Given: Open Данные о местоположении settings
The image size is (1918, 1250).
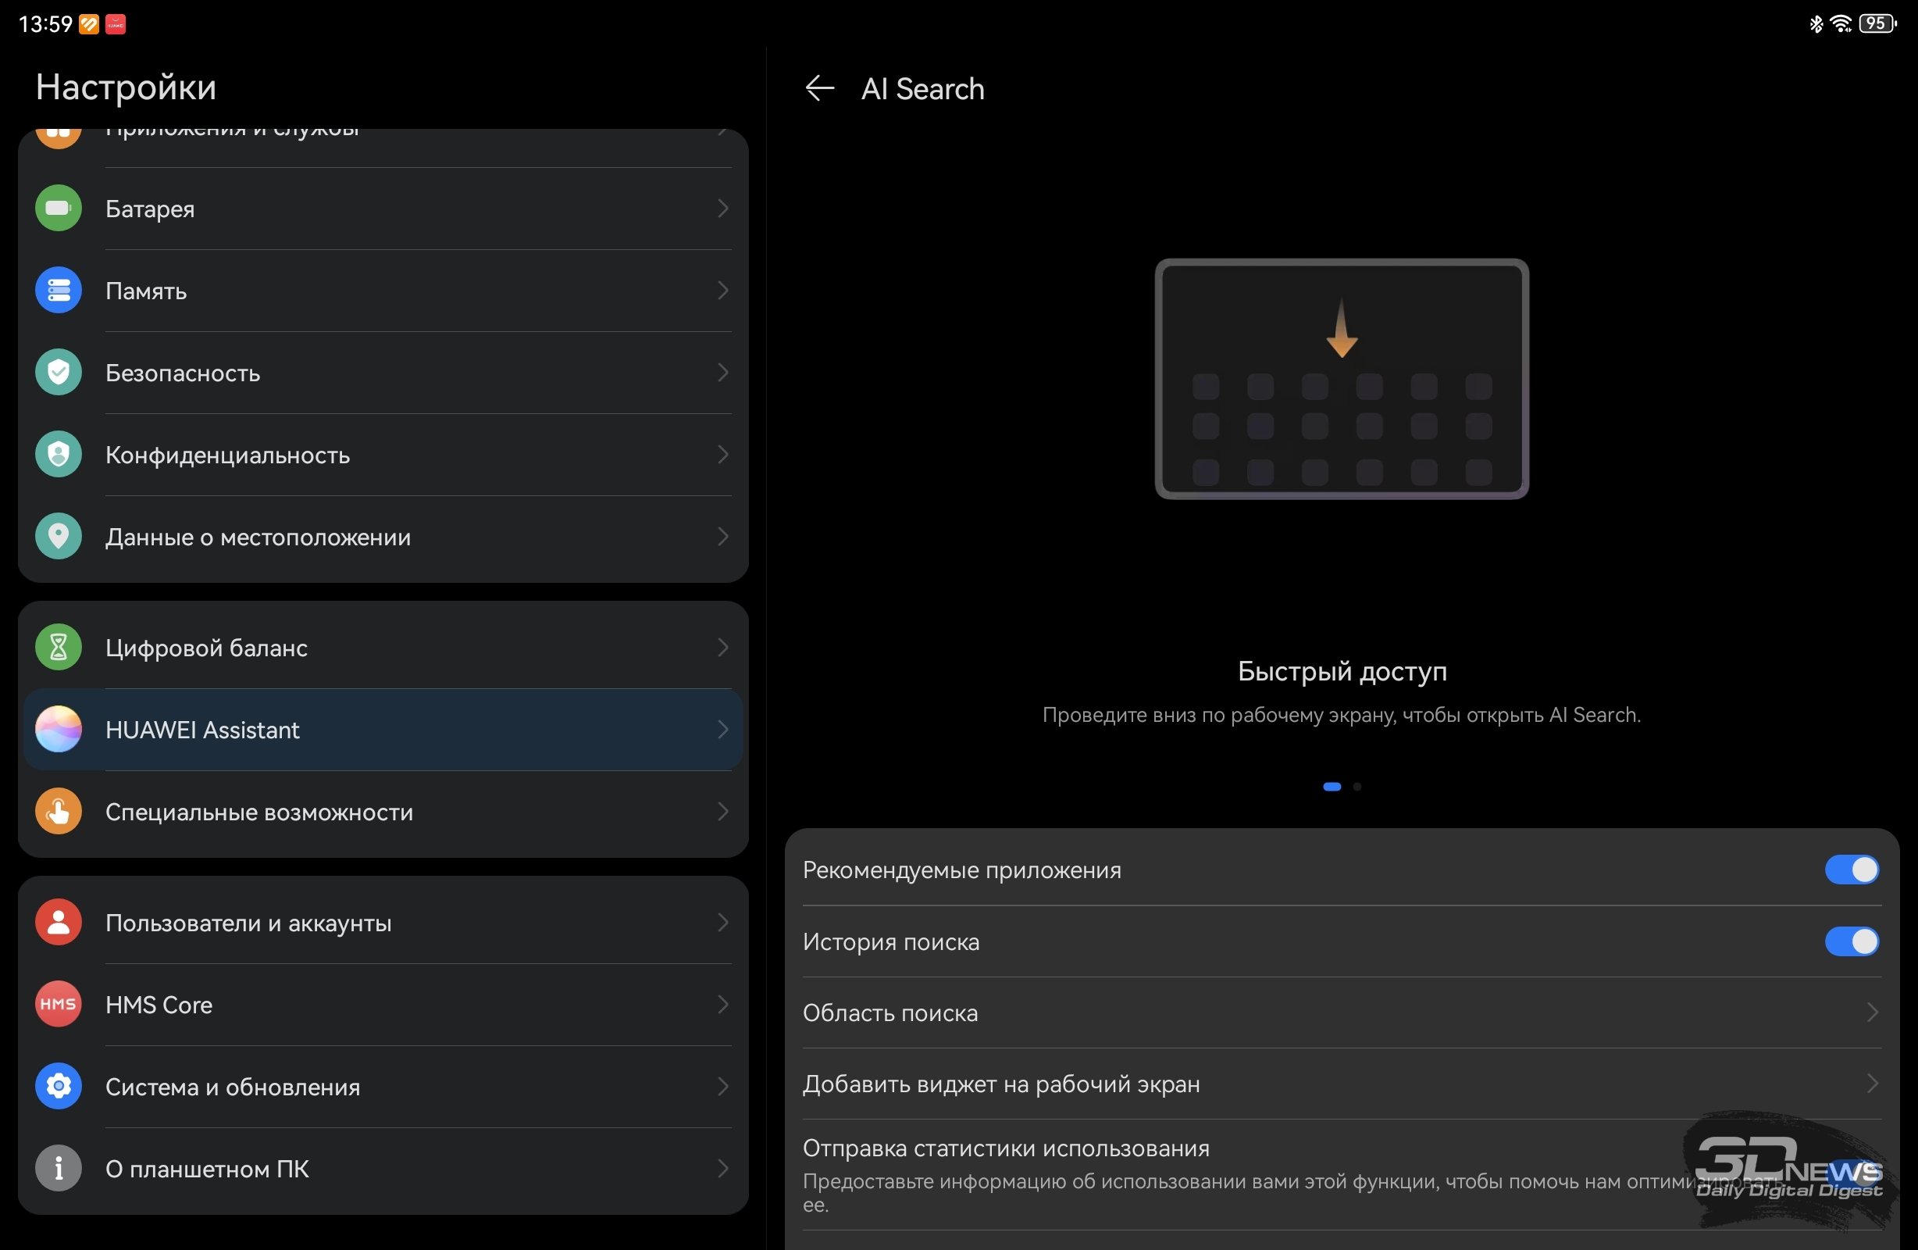Looking at the screenshot, I should click(x=383, y=537).
